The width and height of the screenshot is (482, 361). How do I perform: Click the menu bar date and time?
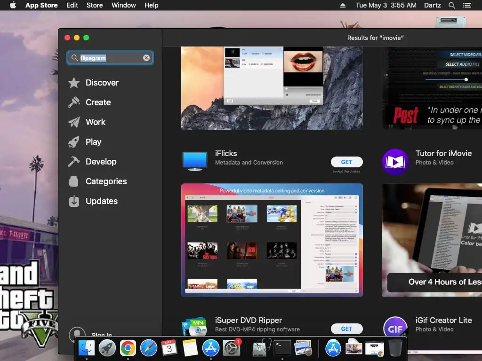386,5
